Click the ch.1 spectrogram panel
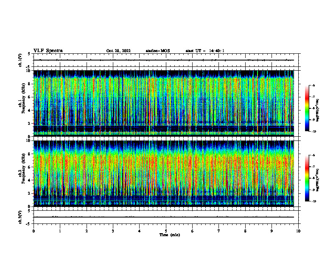The image size is (336, 259). 164,103
